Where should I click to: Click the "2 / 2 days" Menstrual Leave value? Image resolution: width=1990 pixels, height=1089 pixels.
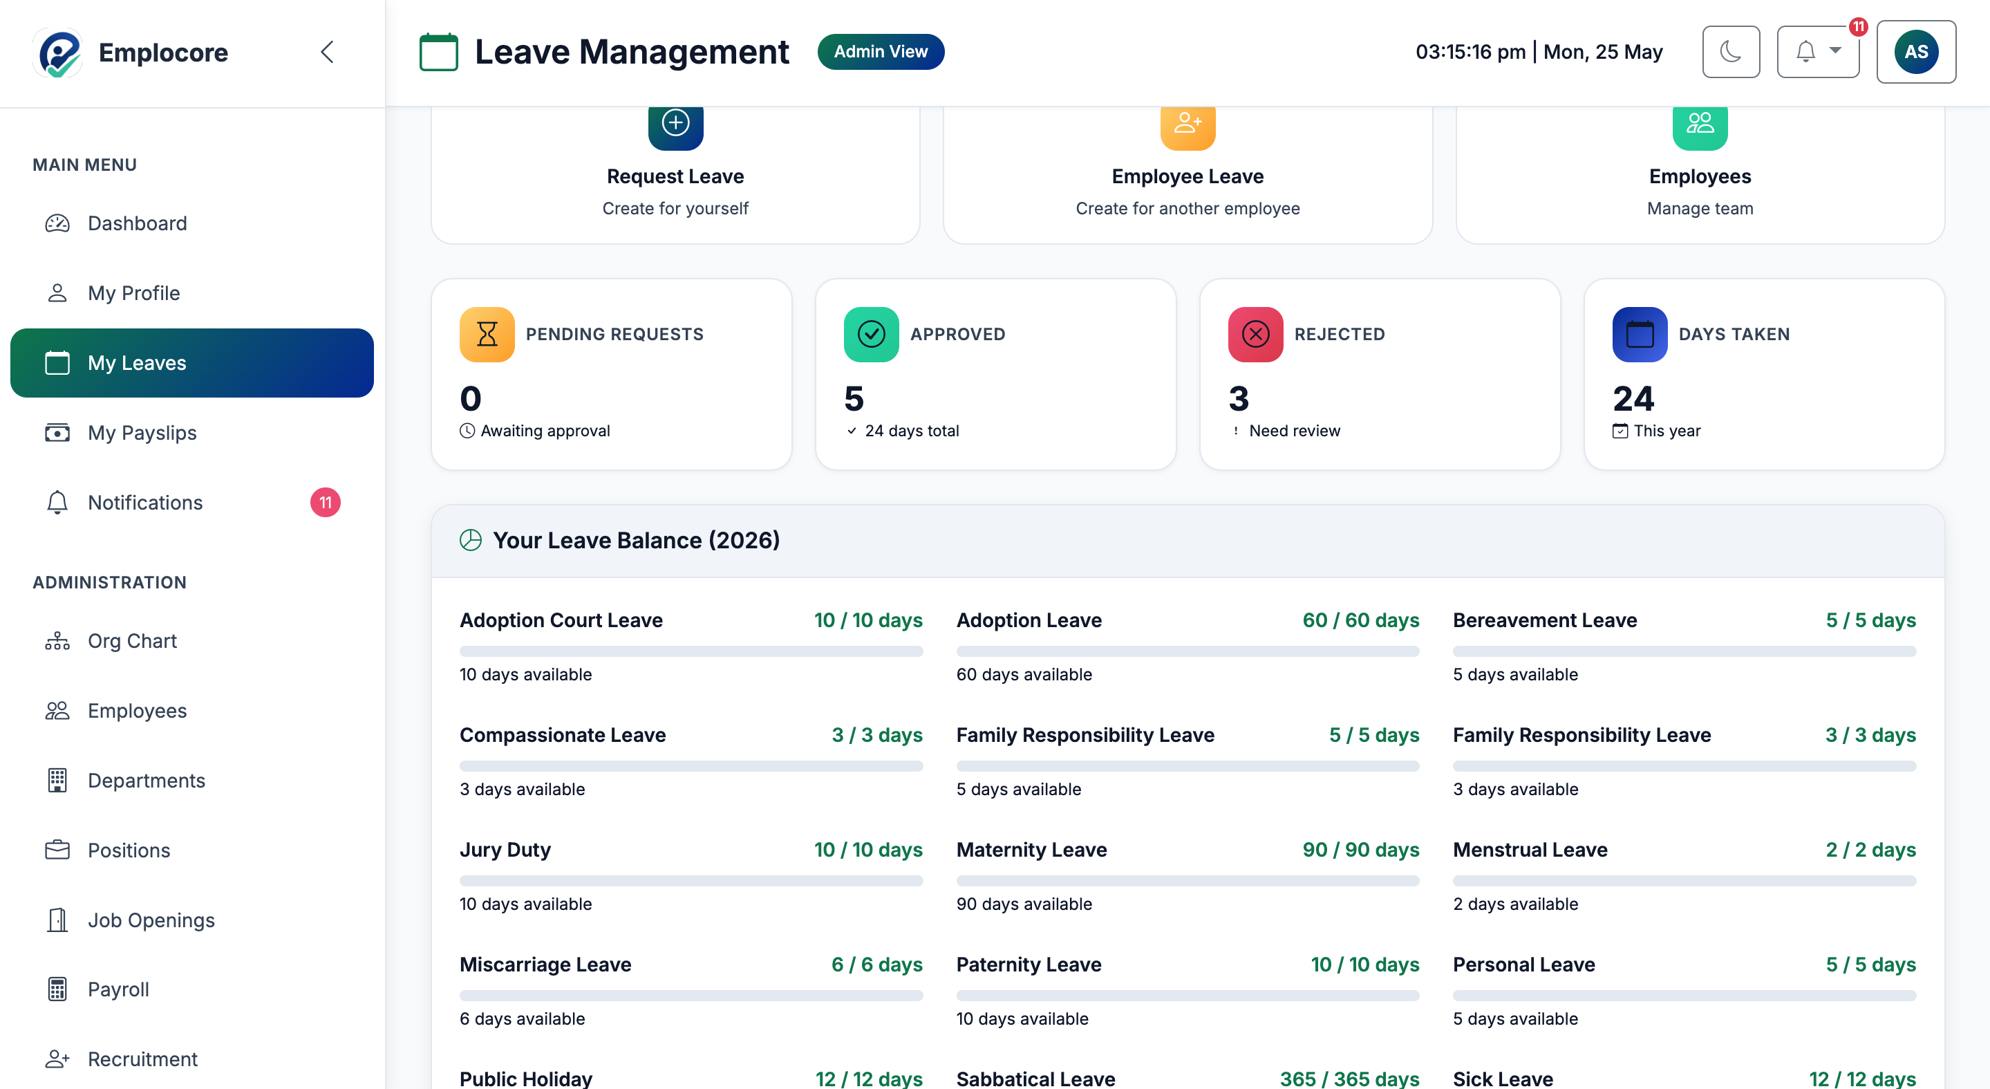1870,850
